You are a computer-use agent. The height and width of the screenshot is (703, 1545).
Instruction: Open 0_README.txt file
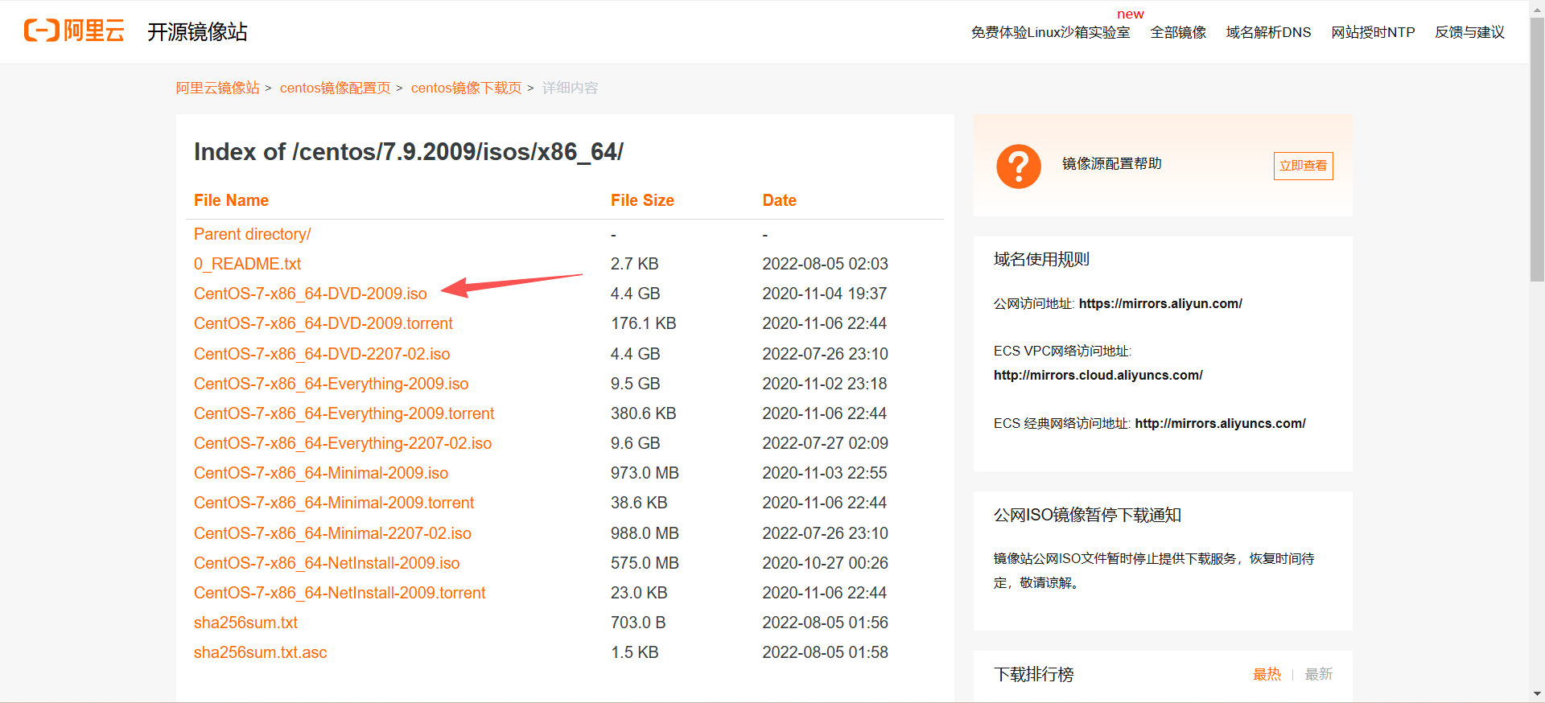[247, 264]
